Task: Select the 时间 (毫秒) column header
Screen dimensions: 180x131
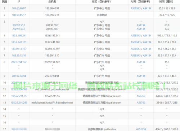Action: pyautogui.click(x=167, y=1)
